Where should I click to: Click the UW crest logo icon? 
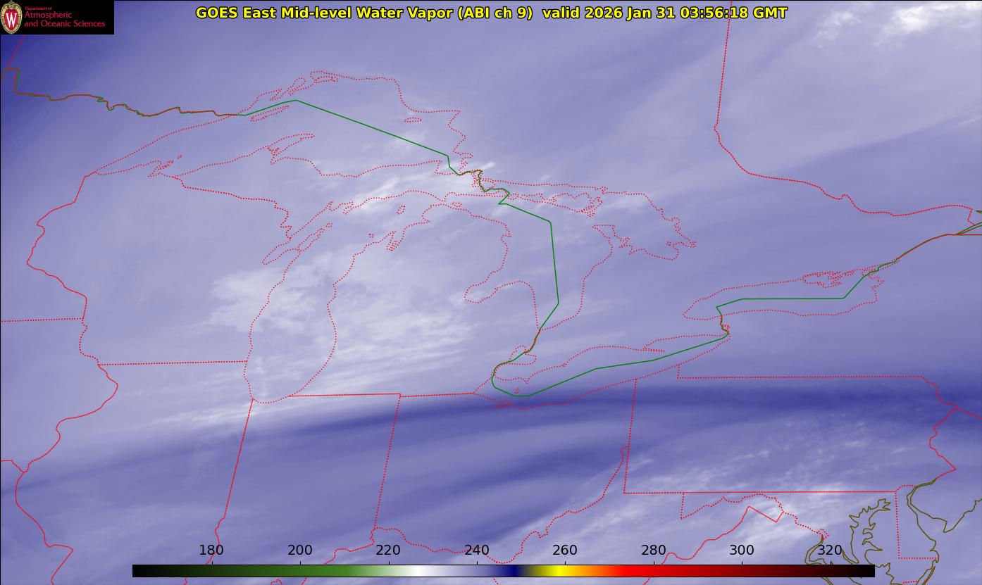[x=12, y=17]
